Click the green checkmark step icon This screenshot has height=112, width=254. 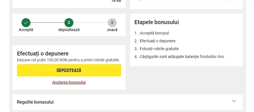point(26,23)
